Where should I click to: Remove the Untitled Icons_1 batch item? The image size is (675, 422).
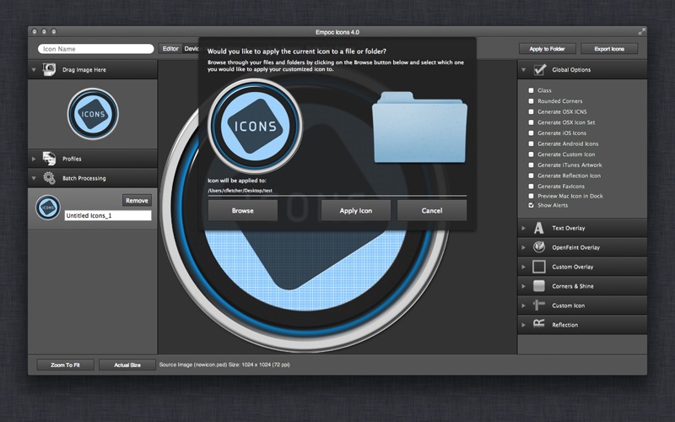137,201
